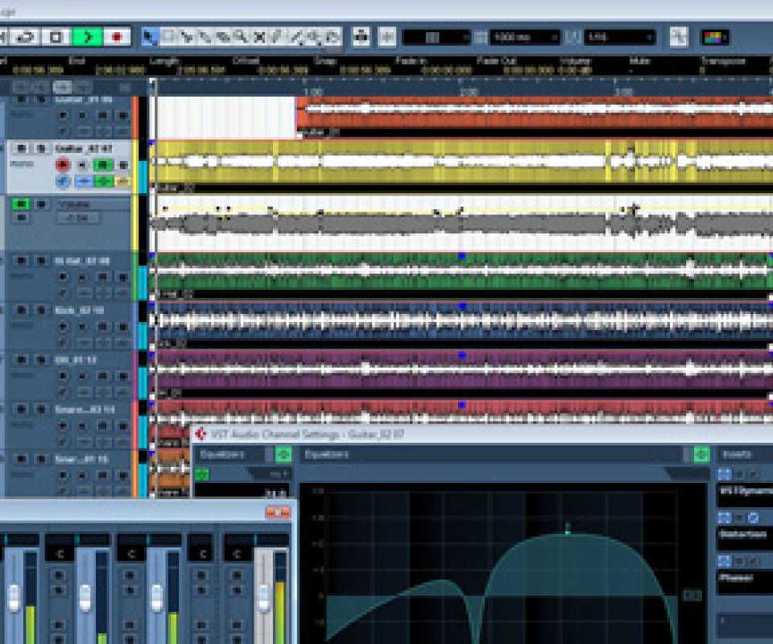
Task: Select the Glue tool
Action: coord(204,37)
